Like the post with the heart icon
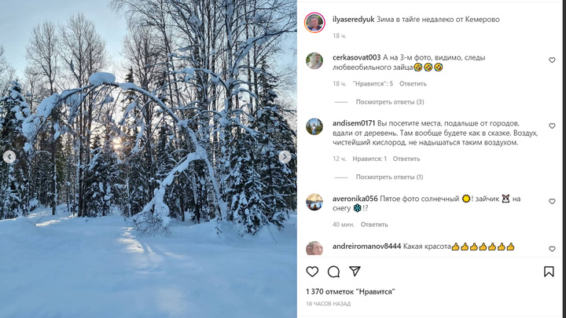This screenshot has height=318, width=566. click(312, 272)
